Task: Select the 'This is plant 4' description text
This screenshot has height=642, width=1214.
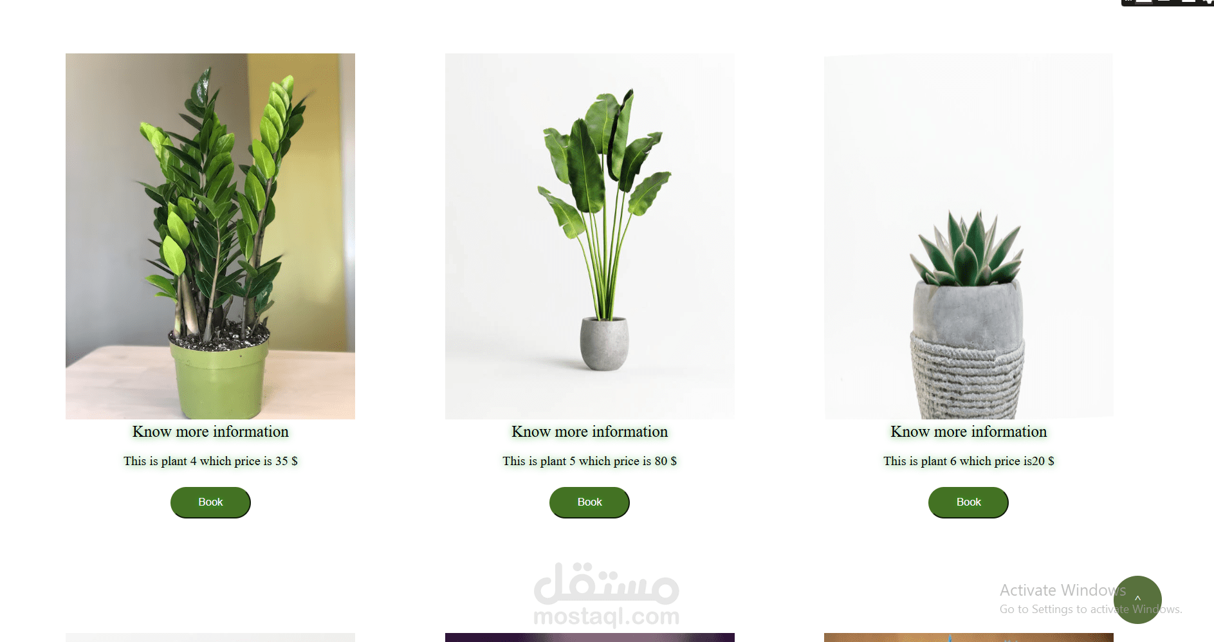Action: [210, 461]
